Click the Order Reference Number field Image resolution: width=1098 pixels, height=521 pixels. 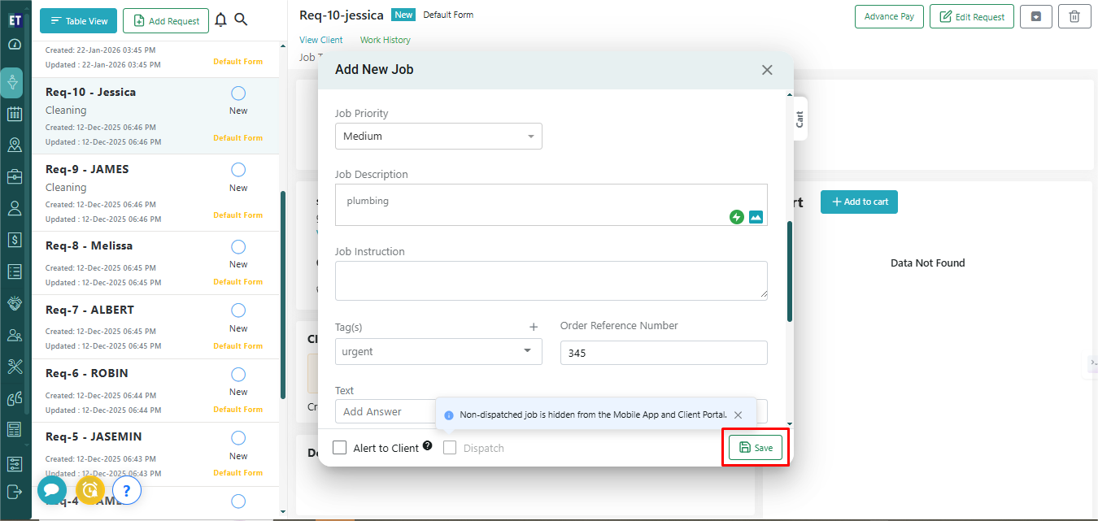663,353
